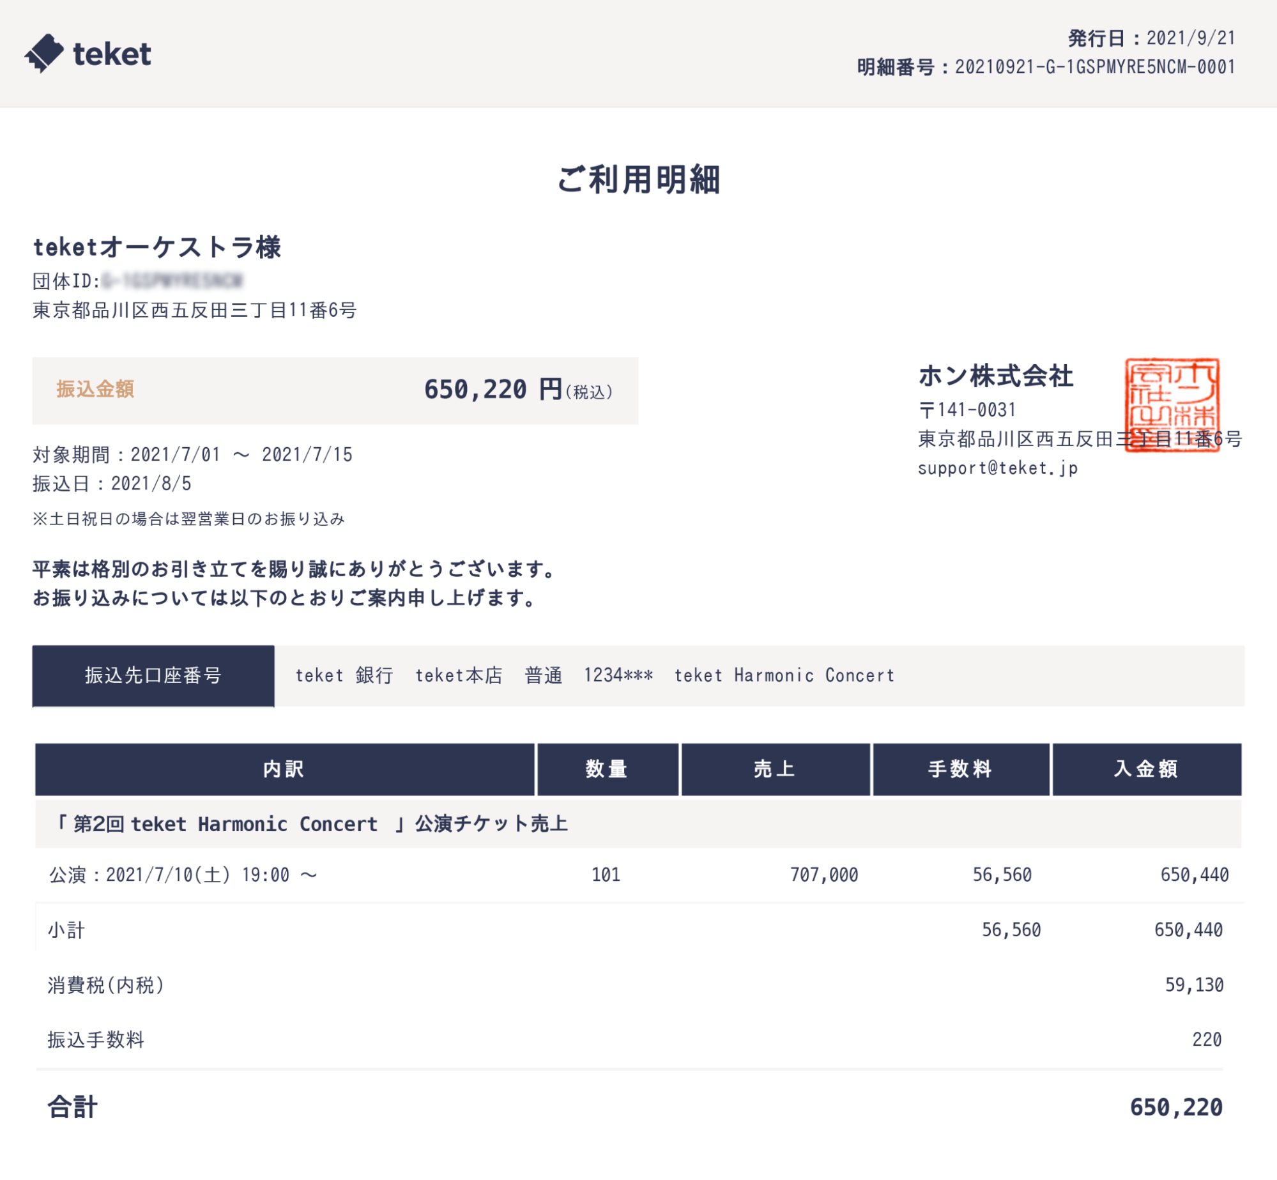Click the greeting line 平素は格別のお引き立て
This screenshot has height=1180, width=1277.
coord(294,569)
